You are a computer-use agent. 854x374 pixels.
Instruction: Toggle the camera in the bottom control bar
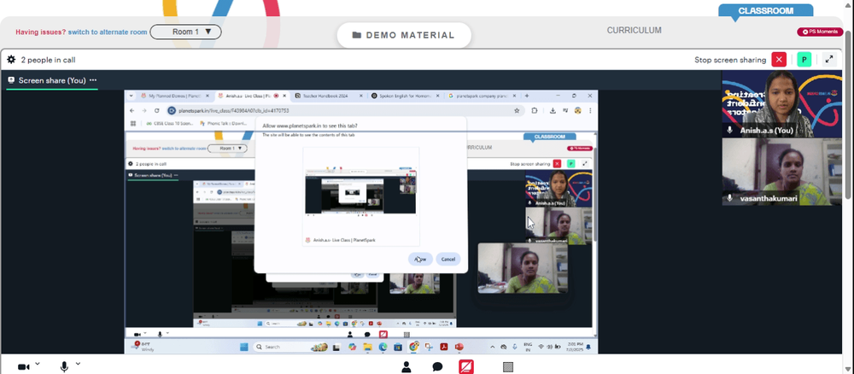coord(23,367)
